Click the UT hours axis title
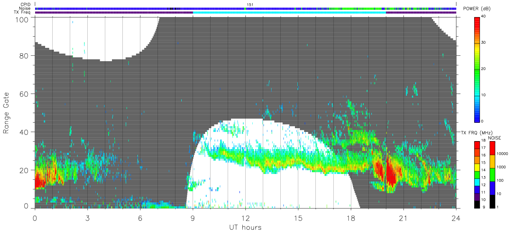Screen dimensions: 513x236 245,227
